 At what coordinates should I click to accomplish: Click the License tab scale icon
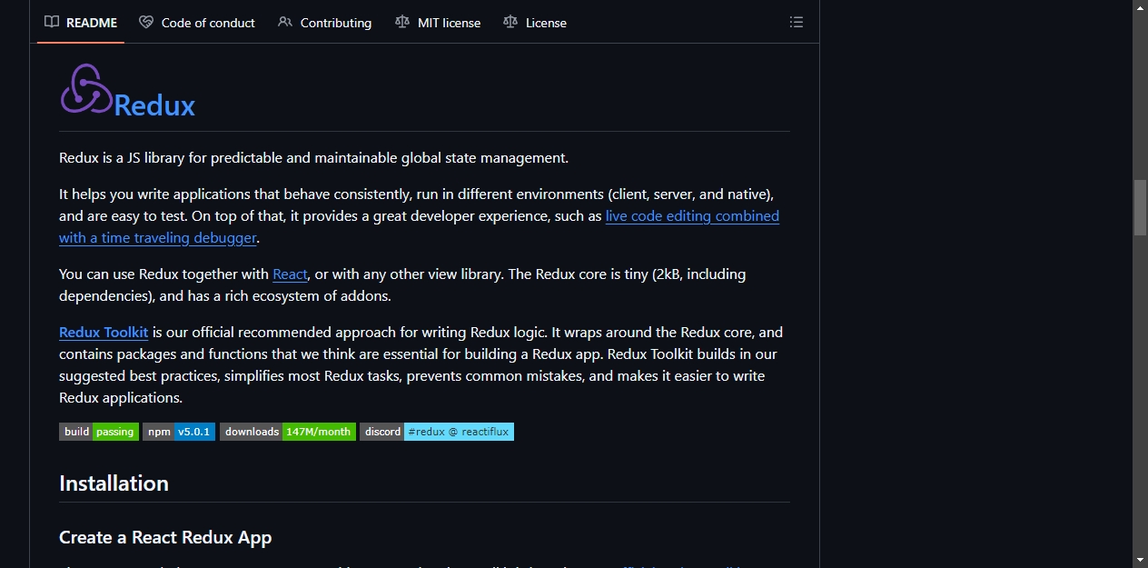(x=510, y=23)
